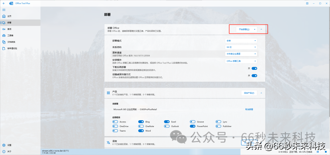330x155 pixels.
Task: Click the 语言 translate icon
Action: (108, 142)
